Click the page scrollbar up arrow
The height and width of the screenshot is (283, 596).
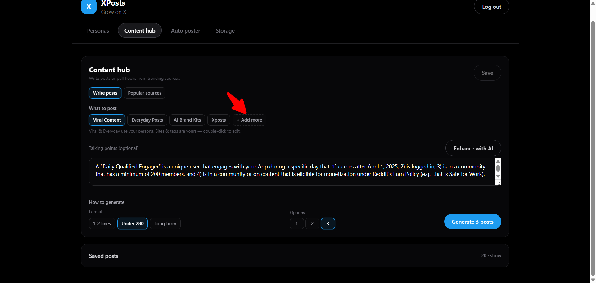coord(593,3)
